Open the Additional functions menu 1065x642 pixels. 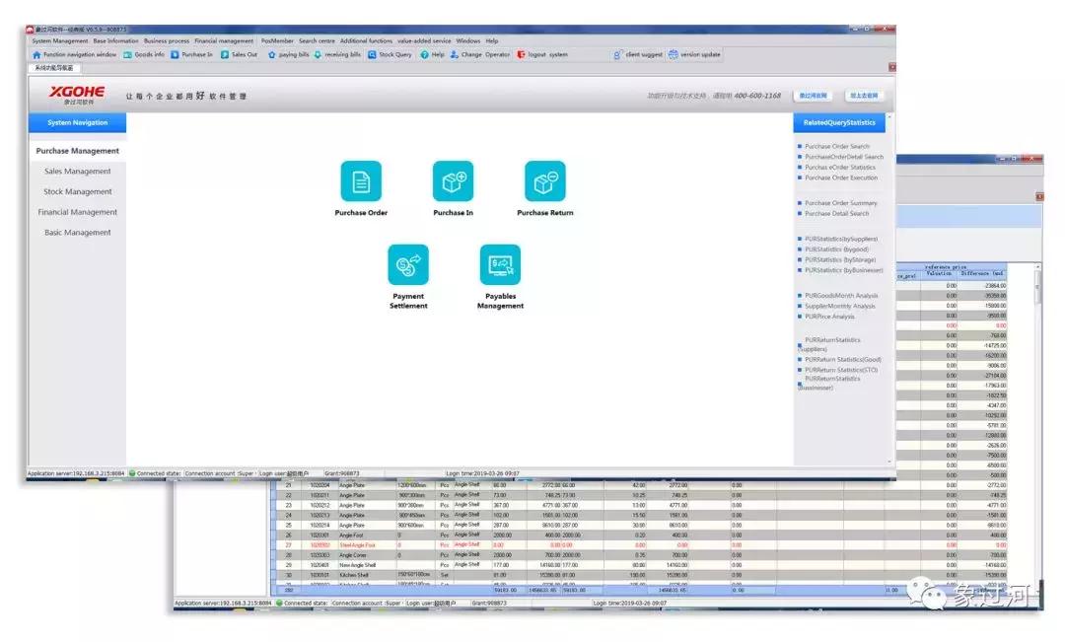366,40
